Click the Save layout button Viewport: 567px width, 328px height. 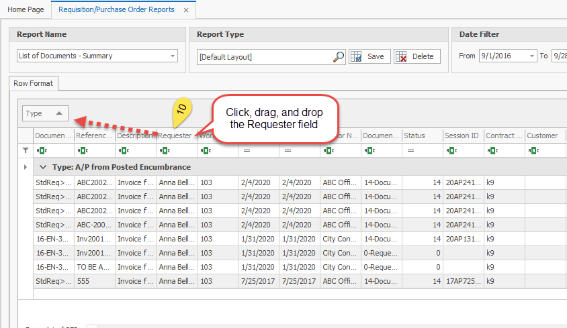(367, 57)
